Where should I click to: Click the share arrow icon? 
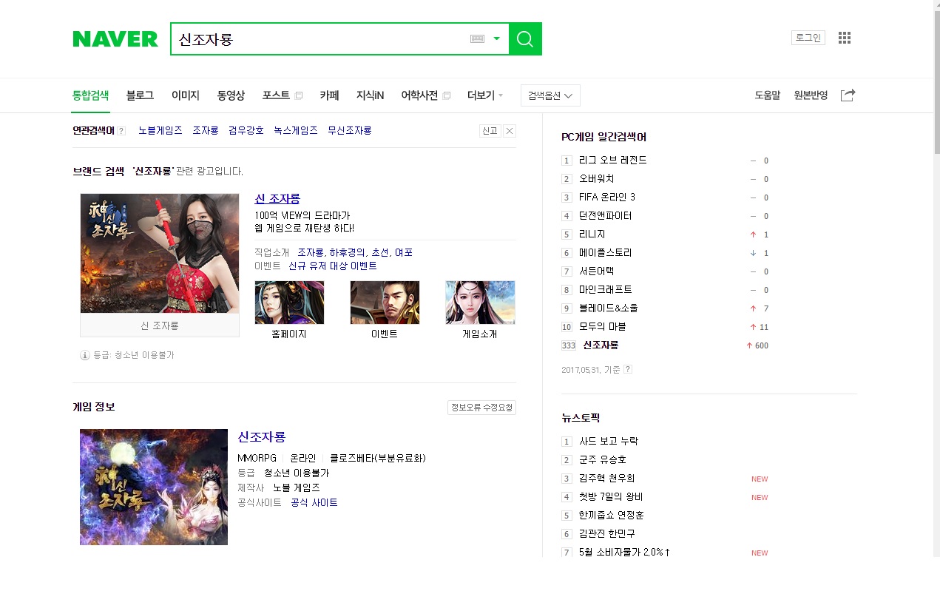pos(848,95)
